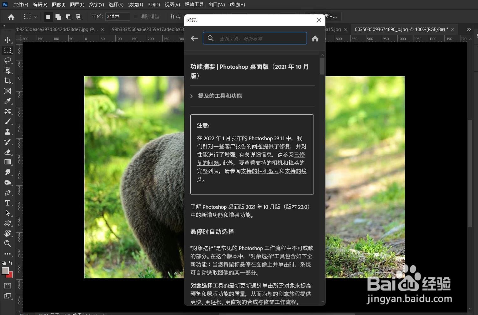Select the Custom Shape tool
Screen dimensions: 478x315
pos(8,223)
